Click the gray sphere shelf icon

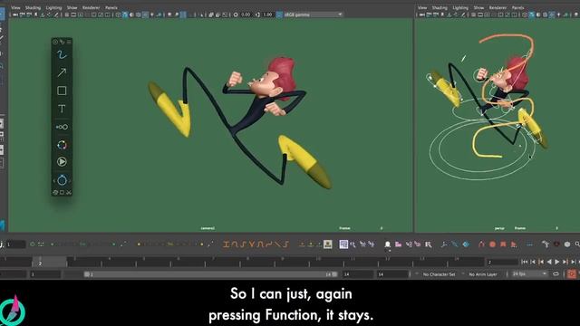pyautogui.click(x=567, y=244)
